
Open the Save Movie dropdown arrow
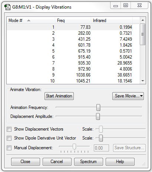[x=142, y=96]
